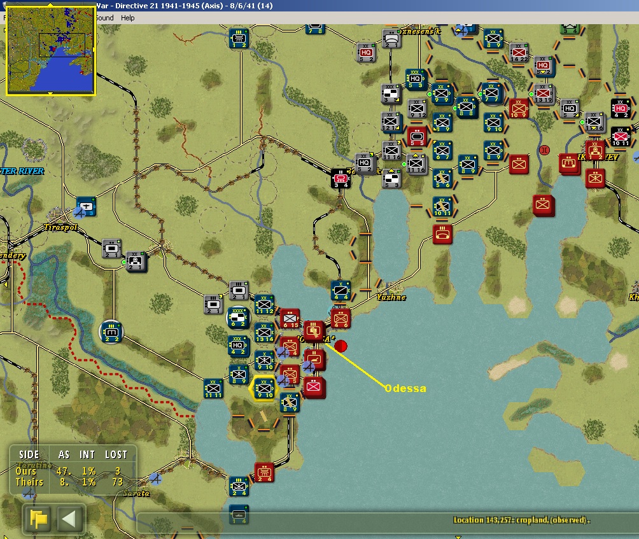Click the gray division marked 9 12
This screenshot has width=639, height=539.
click(417, 108)
